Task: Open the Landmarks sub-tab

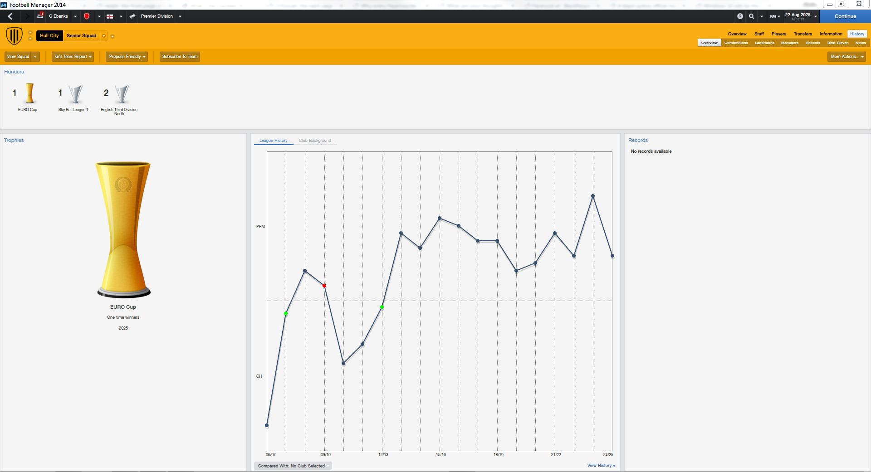Action: point(764,43)
